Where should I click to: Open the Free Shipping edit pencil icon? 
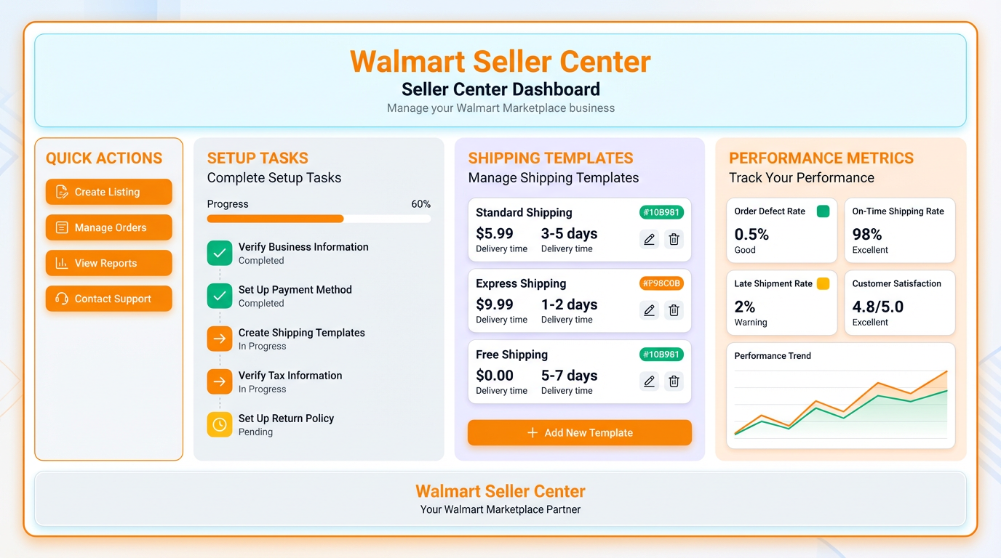tap(649, 381)
